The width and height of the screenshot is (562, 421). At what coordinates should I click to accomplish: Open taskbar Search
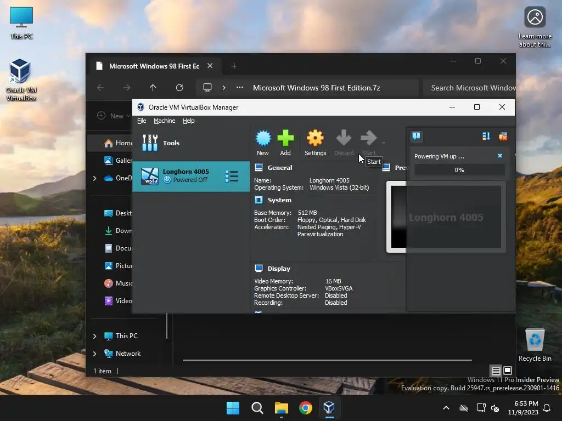click(257, 408)
